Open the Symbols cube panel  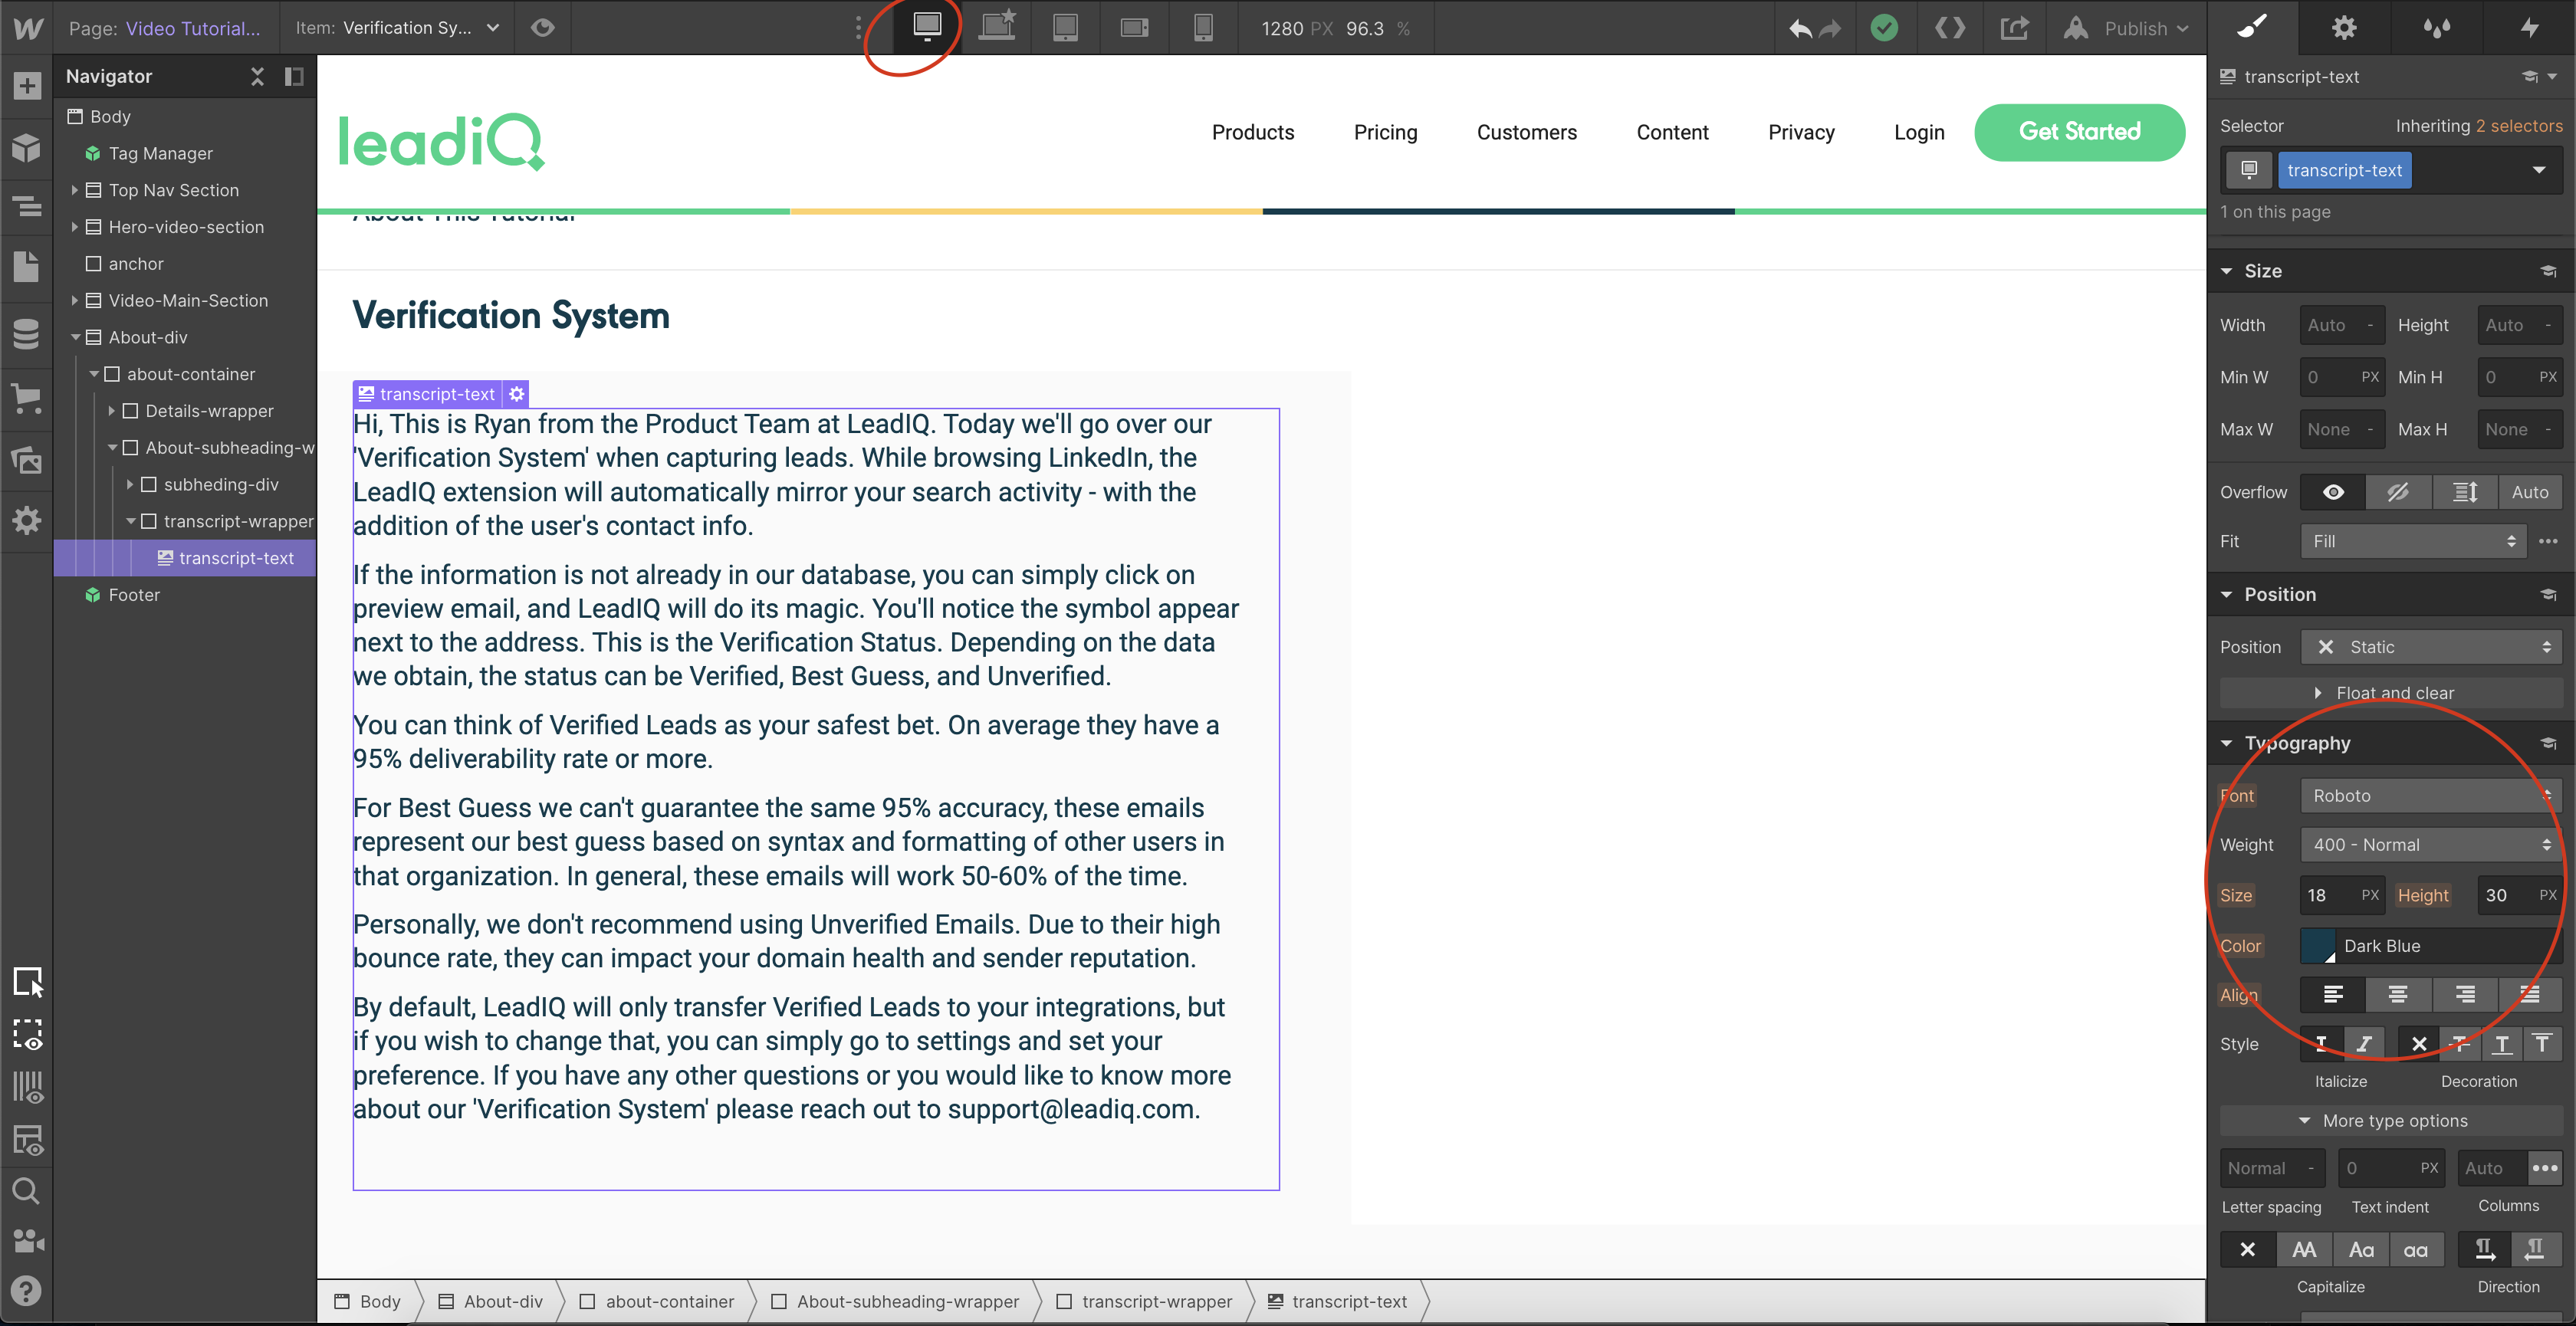coord(27,148)
